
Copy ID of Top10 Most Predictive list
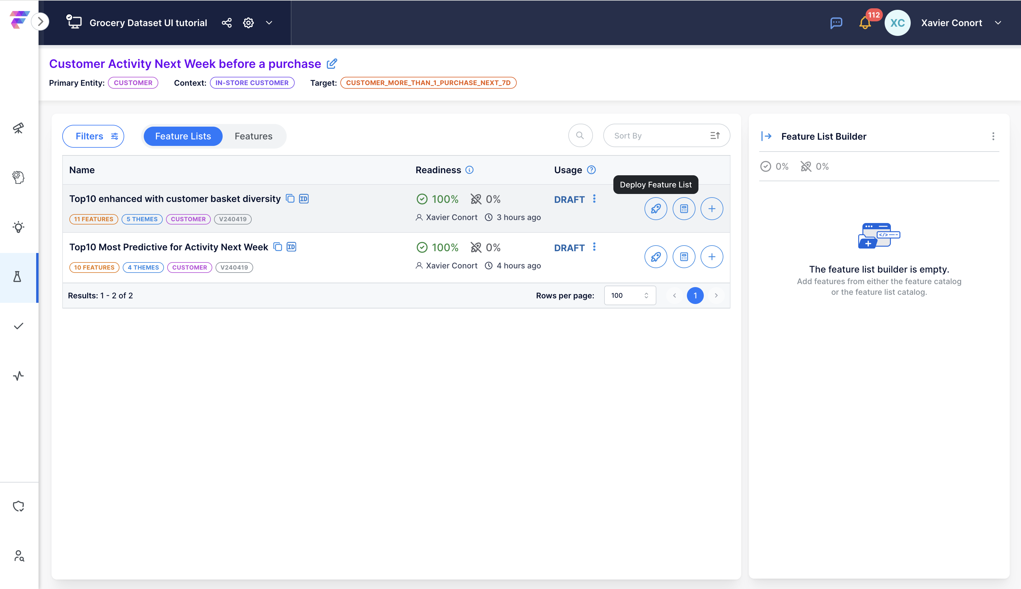click(x=291, y=247)
